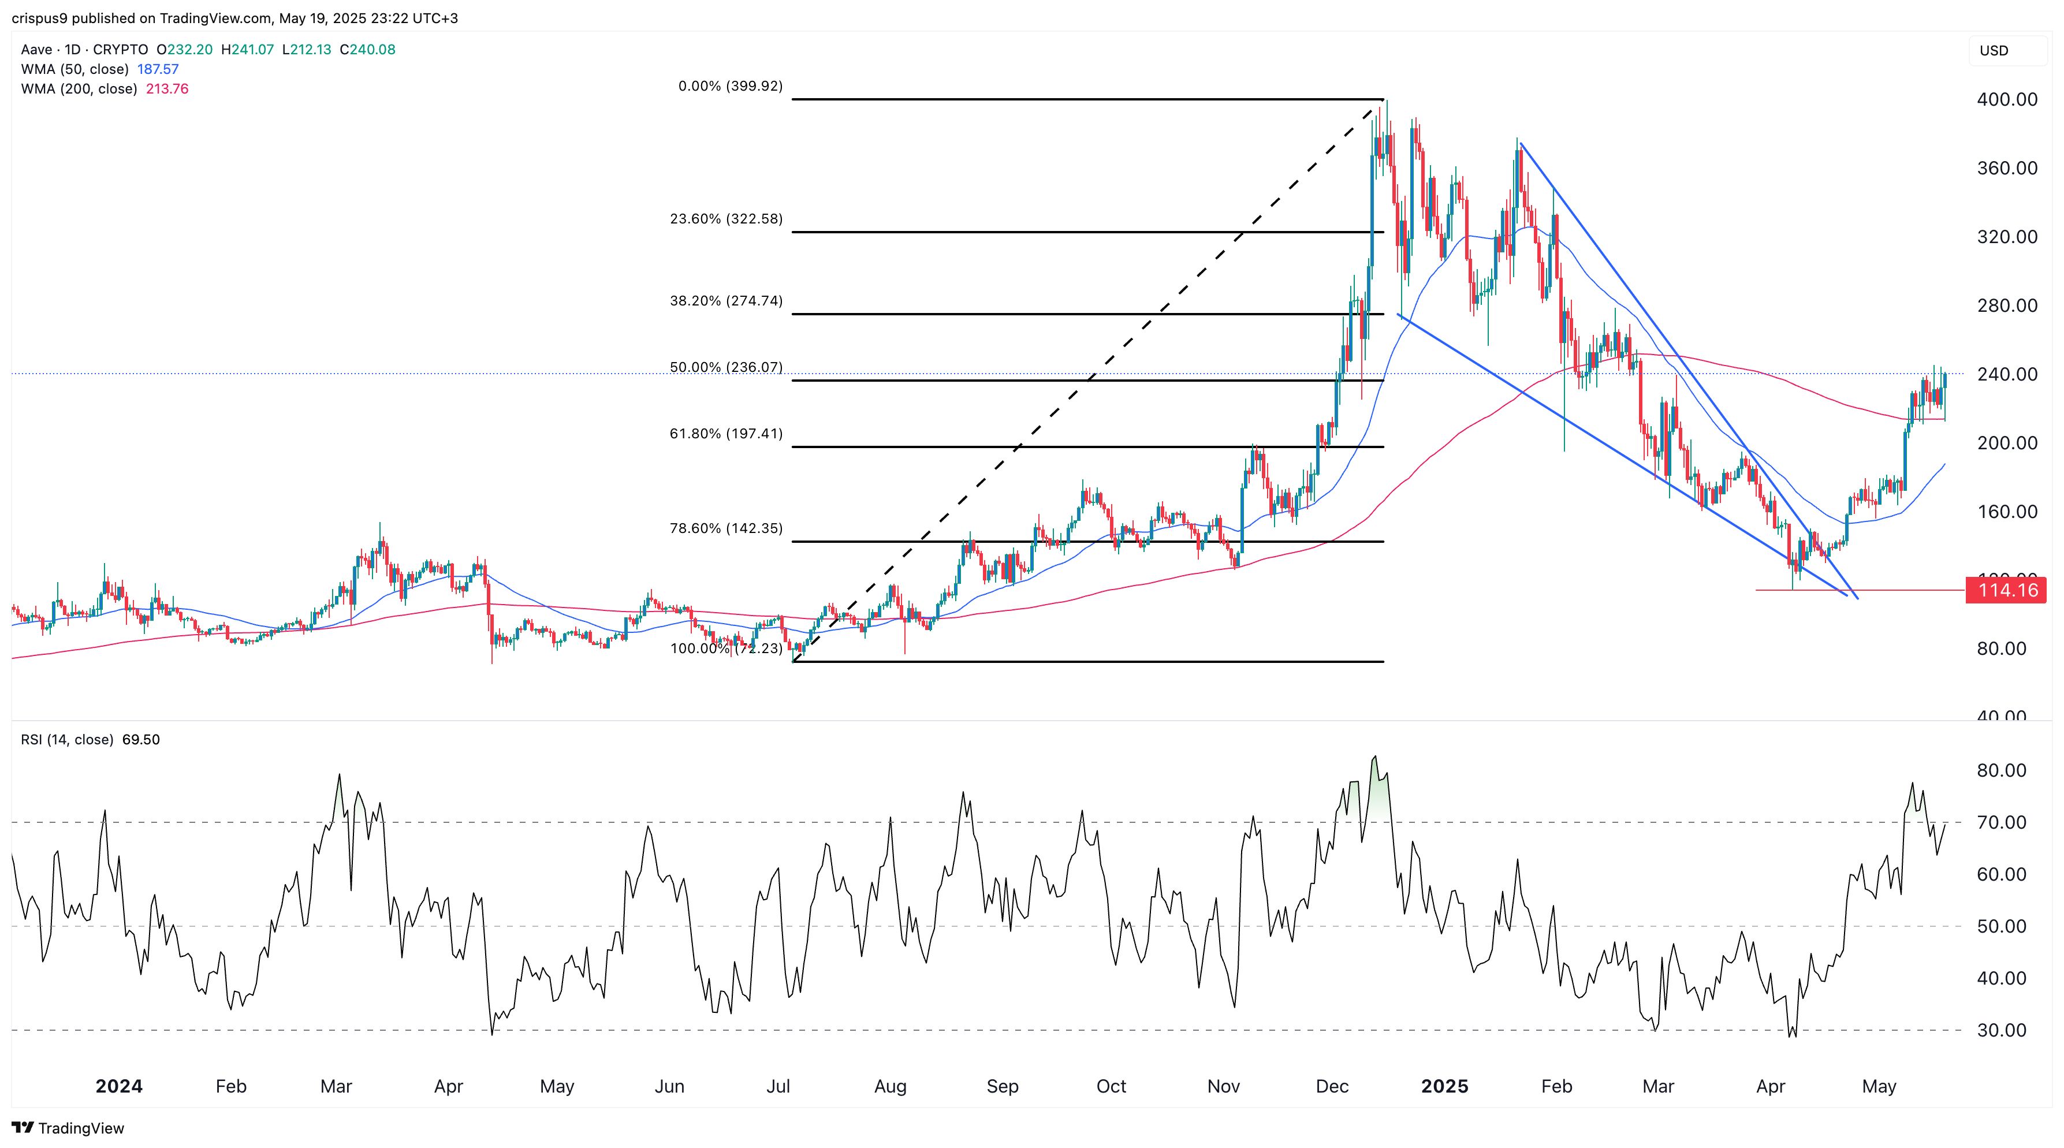Click the 23.60% (322.58) Fibonacci label
This screenshot has height=1148, width=2064.
click(x=726, y=219)
